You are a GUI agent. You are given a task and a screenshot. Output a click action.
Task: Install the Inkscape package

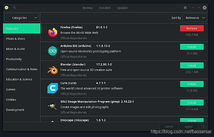click(192, 120)
